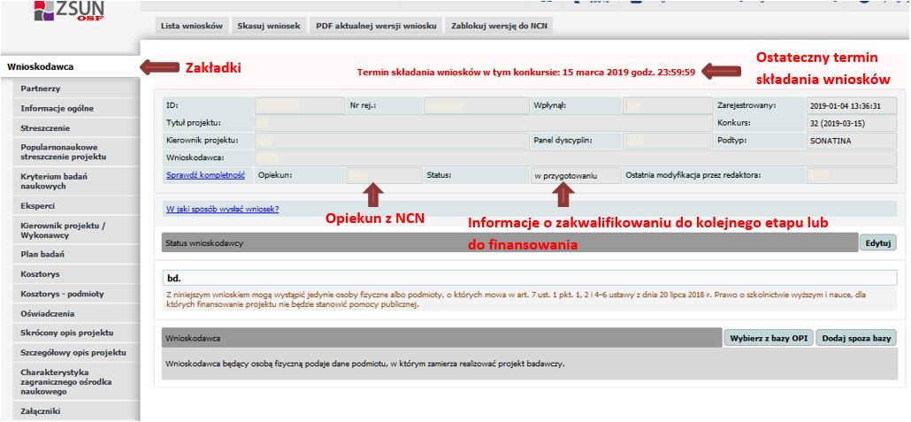The height and width of the screenshot is (422, 911).
Task: Click the Wpłynął value field
Action: click(x=668, y=106)
